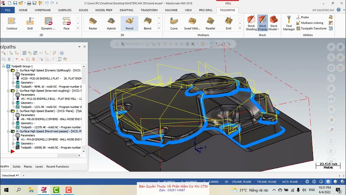Collapse operation 1 Dynamic OptiRough
Image resolution: width=346 pixels, height=195 pixels.
[8, 70]
